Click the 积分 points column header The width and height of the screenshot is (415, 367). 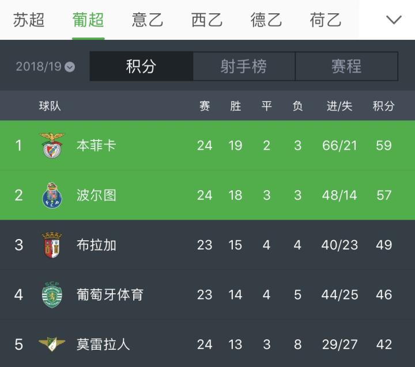coord(384,106)
